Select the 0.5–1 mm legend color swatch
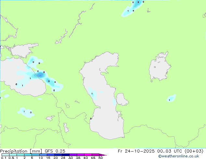 (13, 155)
